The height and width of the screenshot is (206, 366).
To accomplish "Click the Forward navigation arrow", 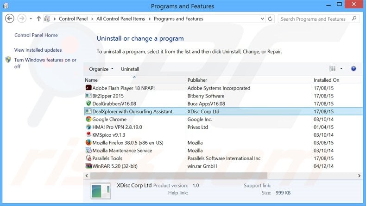I will pos(22,18).
